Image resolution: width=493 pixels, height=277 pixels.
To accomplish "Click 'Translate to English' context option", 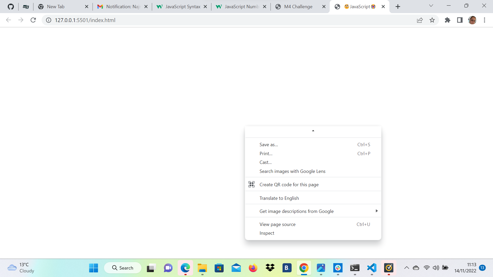I will point(279,198).
